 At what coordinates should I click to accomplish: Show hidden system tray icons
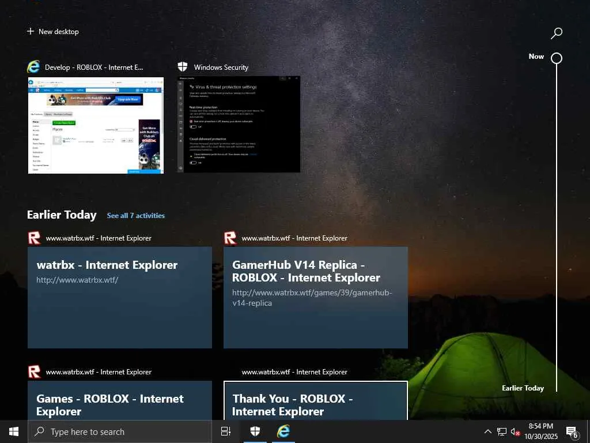point(487,431)
